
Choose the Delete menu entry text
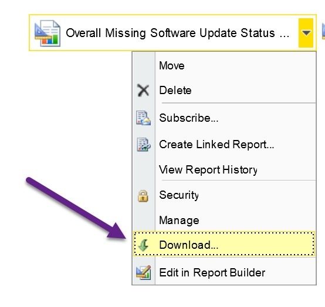coord(175,91)
